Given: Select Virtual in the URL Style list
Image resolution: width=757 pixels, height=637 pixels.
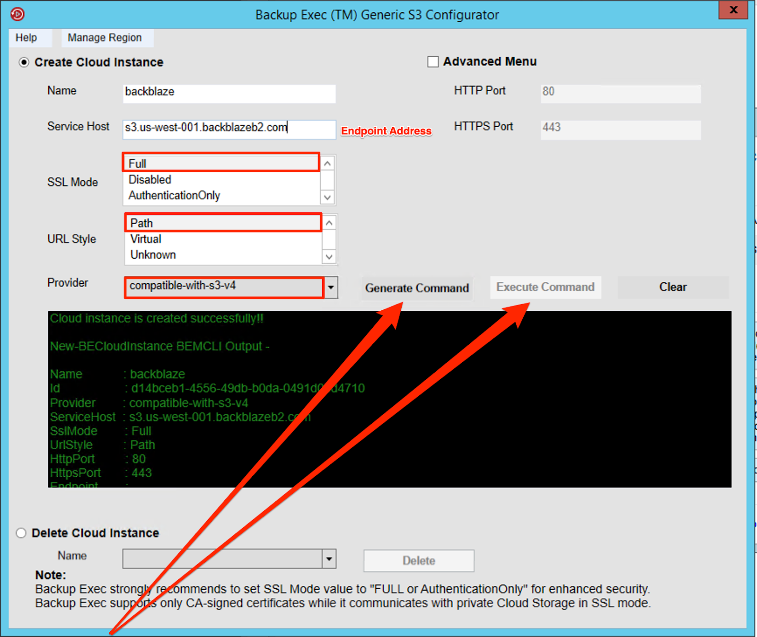Looking at the screenshot, I should [223, 239].
